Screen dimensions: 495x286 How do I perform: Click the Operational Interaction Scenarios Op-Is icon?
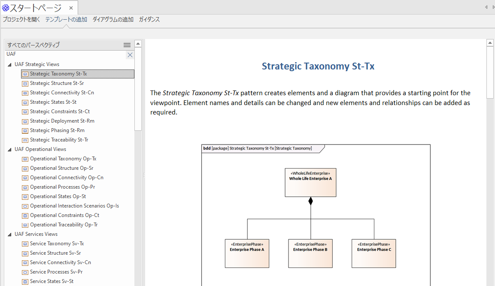click(25, 207)
